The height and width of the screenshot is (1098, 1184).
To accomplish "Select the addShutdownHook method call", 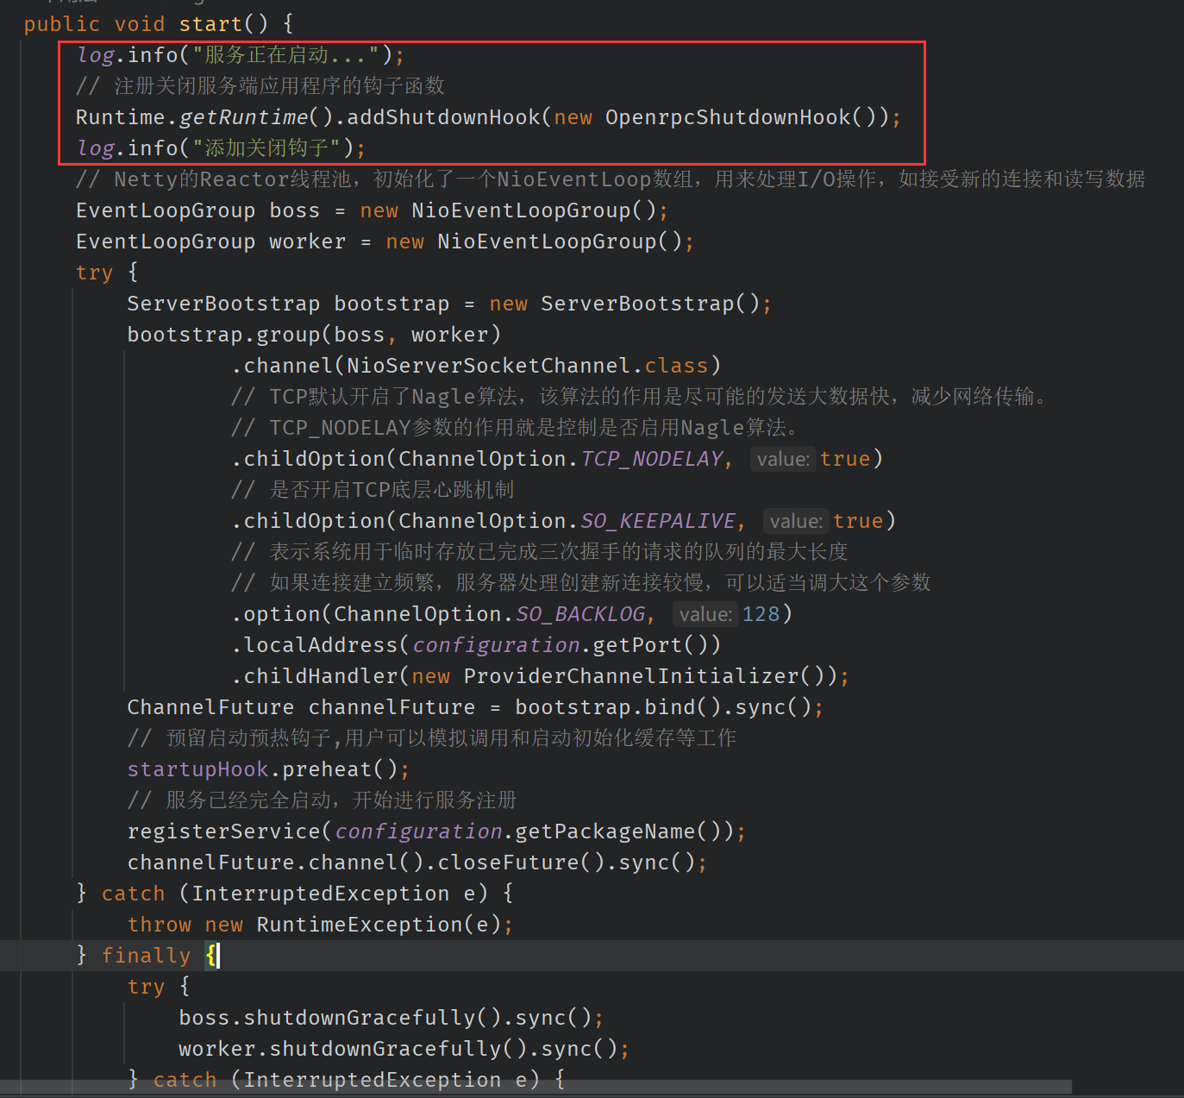I will coord(442,117).
